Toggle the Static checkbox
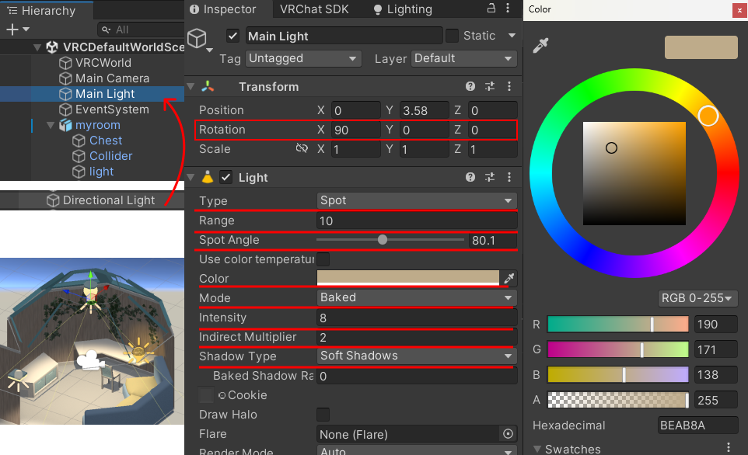The width and height of the screenshot is (748, 455). pyautogui.click(x=452, y=36)
